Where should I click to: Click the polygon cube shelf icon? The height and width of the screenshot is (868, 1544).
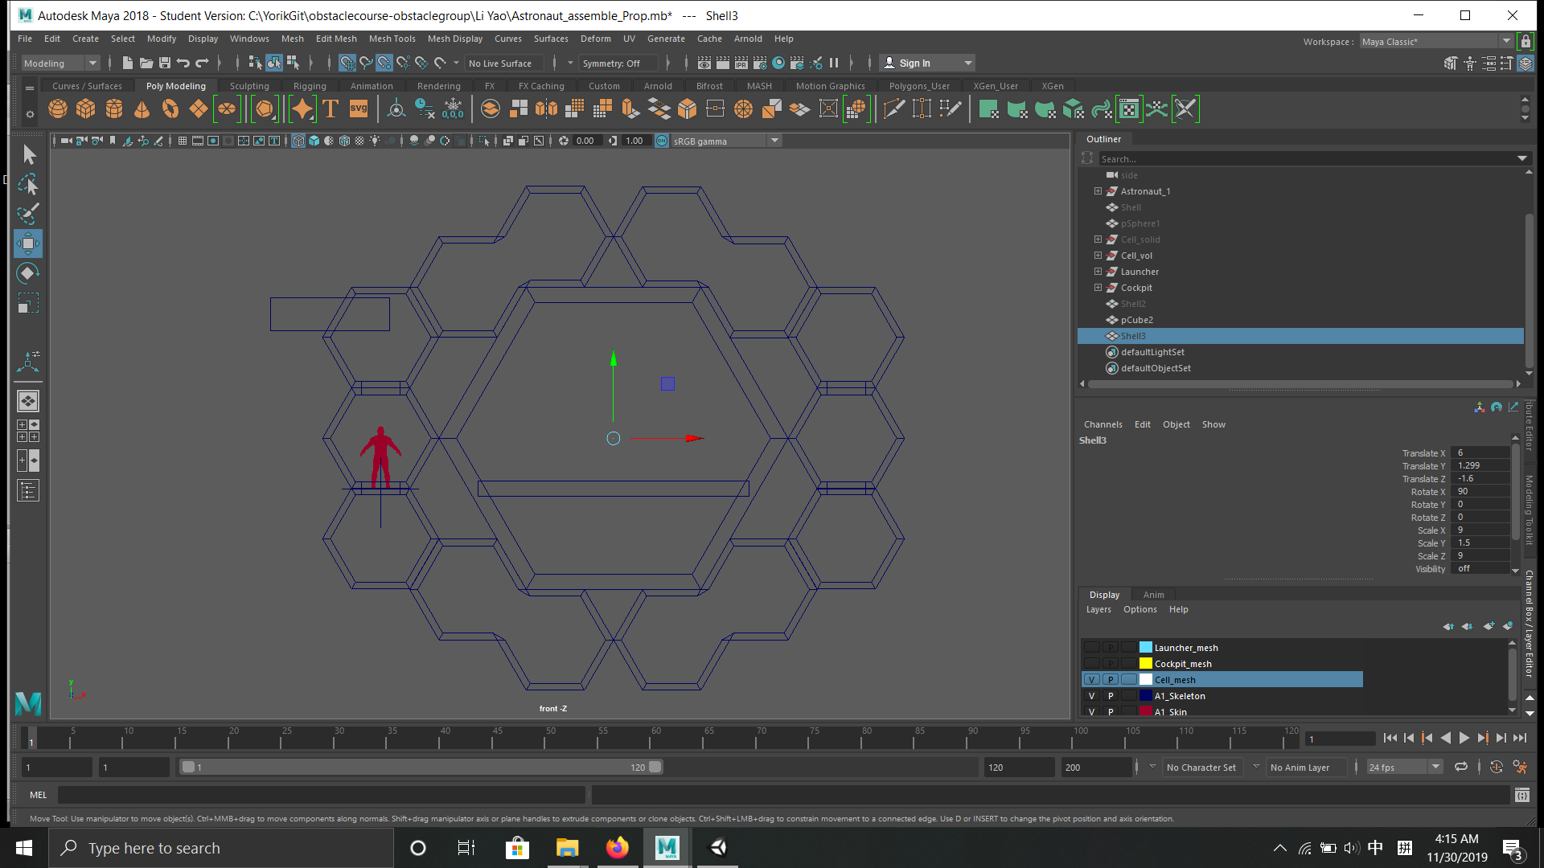pos(86,109)
